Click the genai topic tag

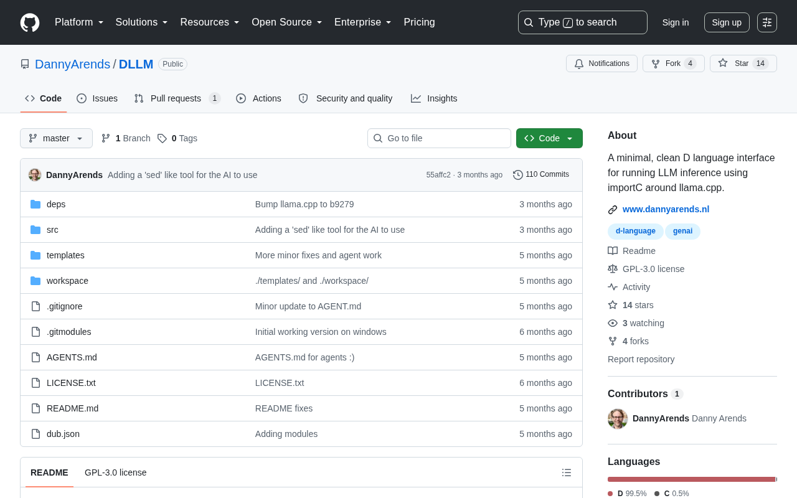pos(682,232)
